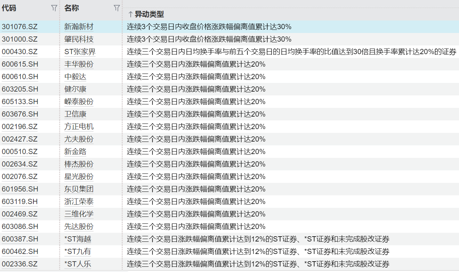459x272 pixels.
Task: Open stock code 603205.SH
Action: (20, 89)
